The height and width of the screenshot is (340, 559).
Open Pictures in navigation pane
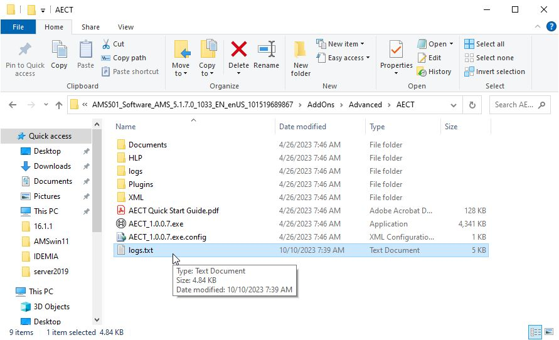click(46, 196)
